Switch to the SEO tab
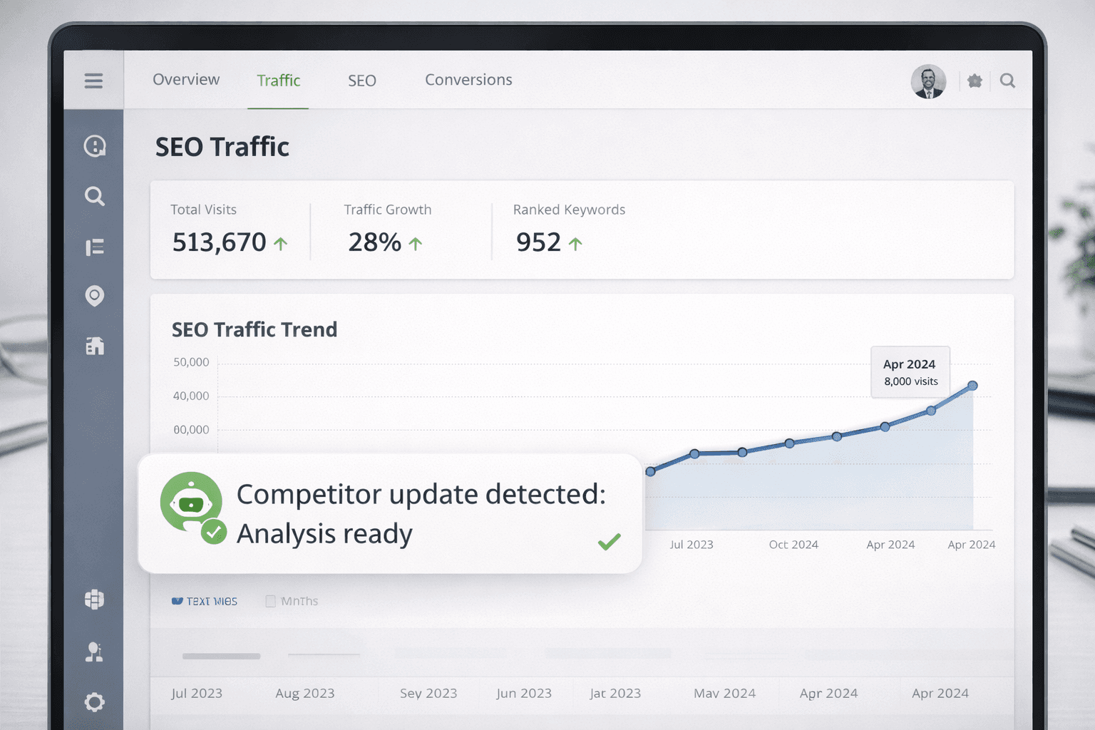Screen dimensions: 1095x730 tap(361, 81)
